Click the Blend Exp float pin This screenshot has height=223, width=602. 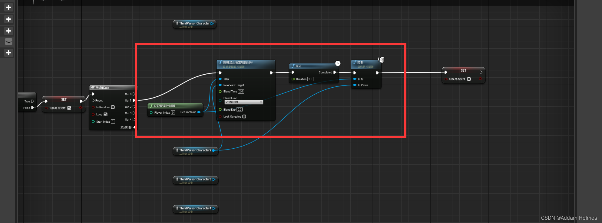coord(220,109)
